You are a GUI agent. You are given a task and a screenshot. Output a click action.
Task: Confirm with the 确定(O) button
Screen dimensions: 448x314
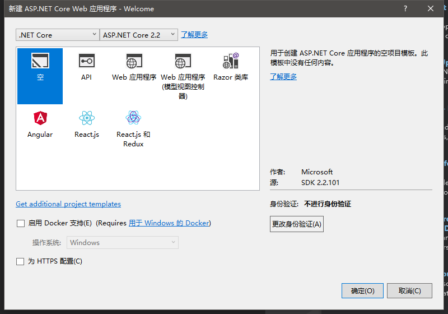(362, 291)
